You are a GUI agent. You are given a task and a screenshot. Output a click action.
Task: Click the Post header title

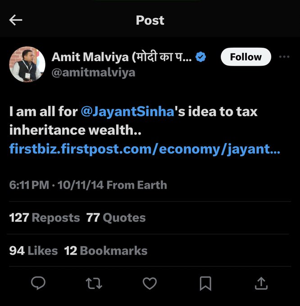click(x=150, y=20)
